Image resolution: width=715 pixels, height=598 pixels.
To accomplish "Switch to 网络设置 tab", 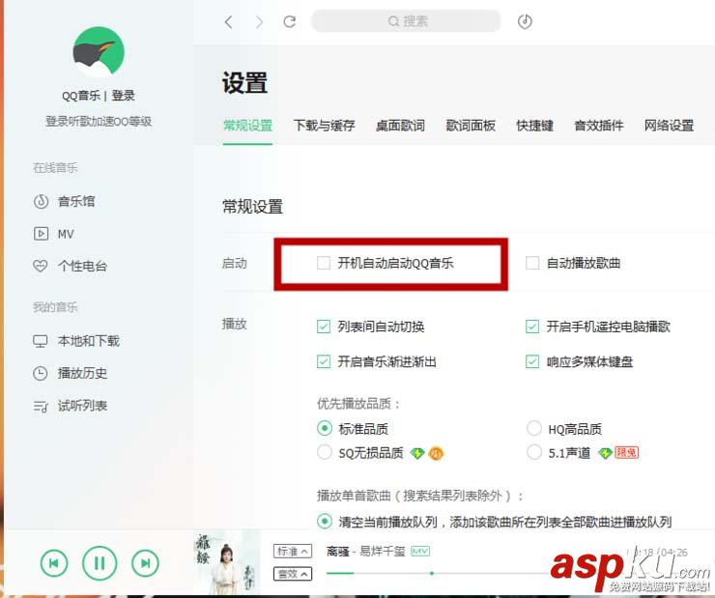I will click(669, 126).
